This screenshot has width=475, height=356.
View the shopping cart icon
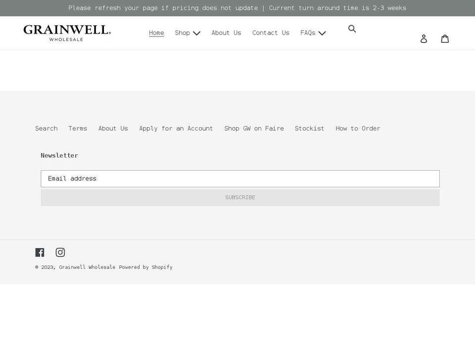[445, 39]
